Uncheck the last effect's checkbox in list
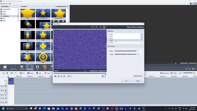The image size is (197, 111). click(109, 42)
